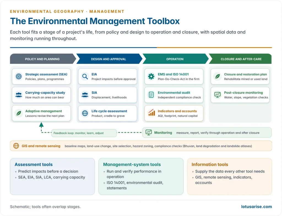This screenshot has height=216, width=282.
Task: Click 'Rehabilitate mined or used land' text
Action: [x=246, y=79]
